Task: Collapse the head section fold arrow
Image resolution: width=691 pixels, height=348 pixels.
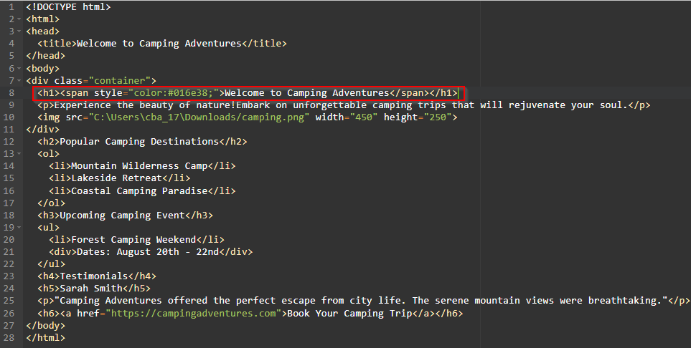Action: point(19,32)
